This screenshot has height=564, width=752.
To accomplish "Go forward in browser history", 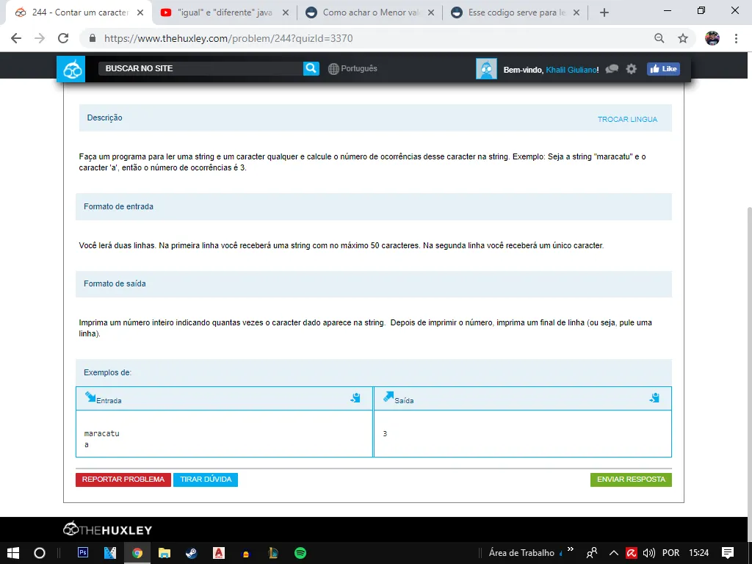I will (40, 38).
